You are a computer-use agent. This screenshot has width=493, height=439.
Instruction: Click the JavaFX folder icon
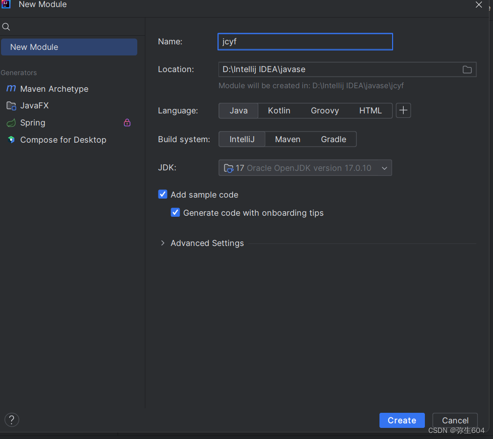[x=11, y=106]
